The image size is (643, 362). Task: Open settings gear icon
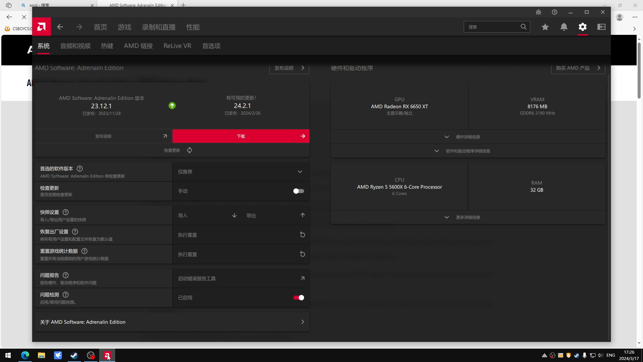(x=583, y=27)
